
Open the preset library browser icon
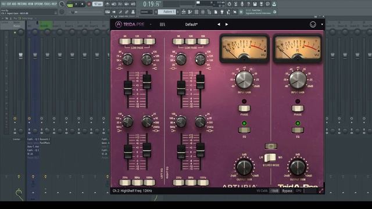click(162, 24)
